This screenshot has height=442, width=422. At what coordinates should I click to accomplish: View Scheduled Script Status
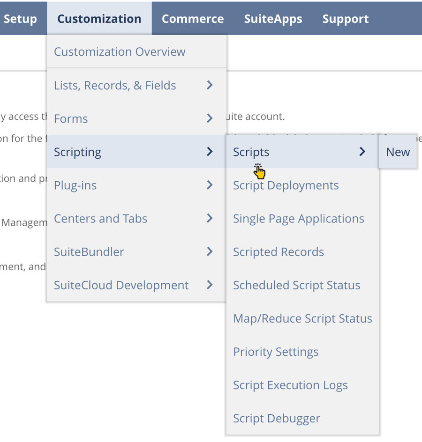click(x=296, y=285)
